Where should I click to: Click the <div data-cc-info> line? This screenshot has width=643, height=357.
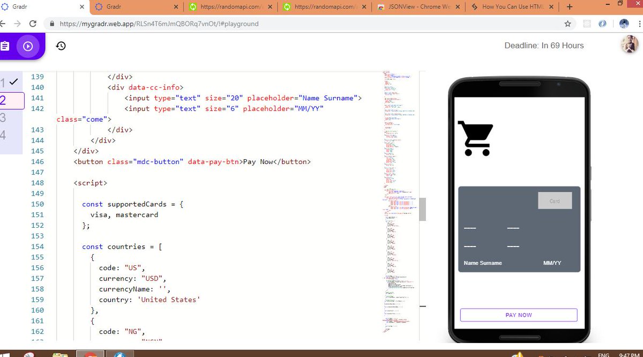tap(146, 87)
